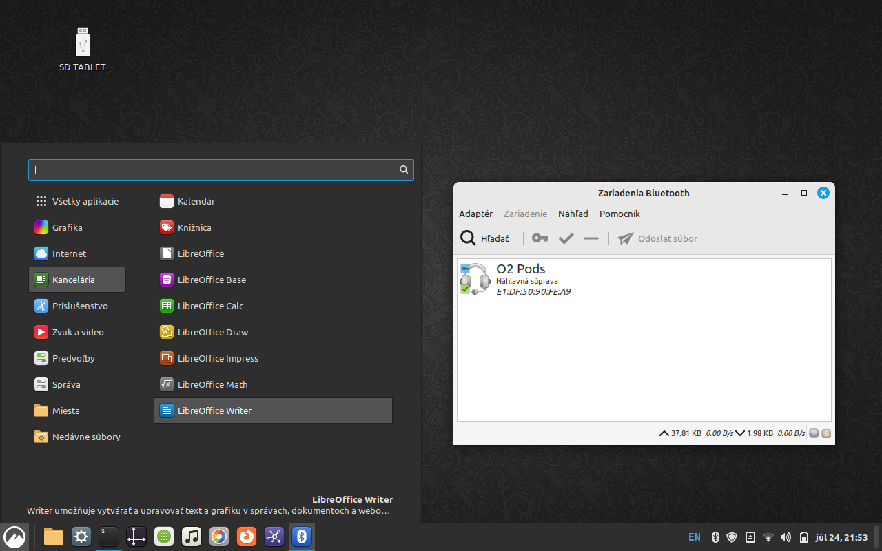882x551 pixels.
Task: Click the EN keyboard layout indicator
Action: coord(695,537)
